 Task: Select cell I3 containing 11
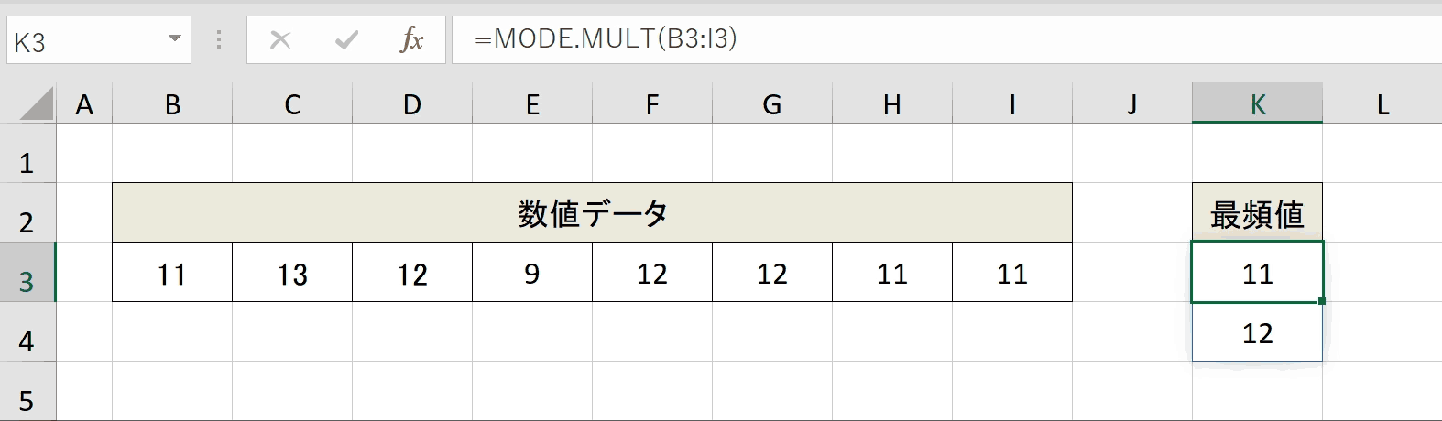point(1012,273)
